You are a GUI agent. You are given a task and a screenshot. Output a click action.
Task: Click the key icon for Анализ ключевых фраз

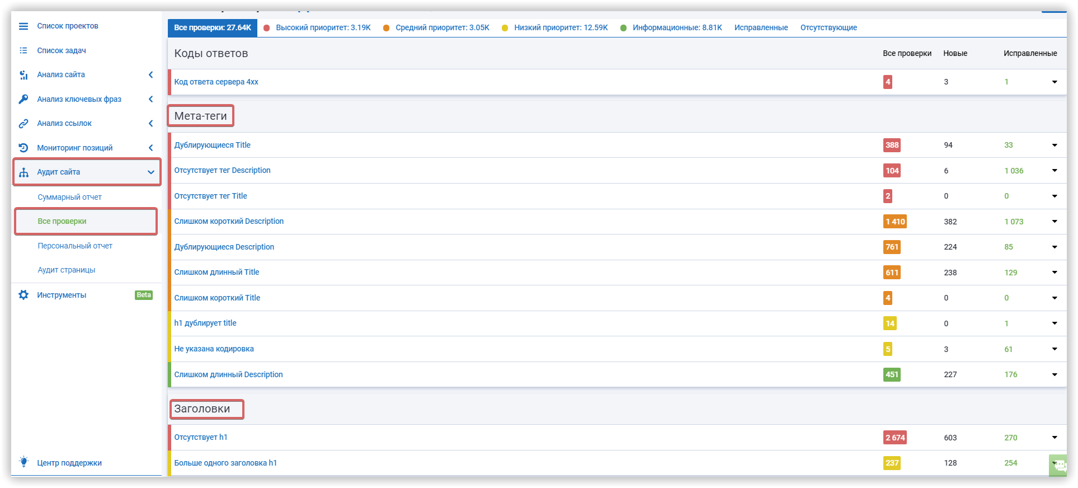click(23, 99)
